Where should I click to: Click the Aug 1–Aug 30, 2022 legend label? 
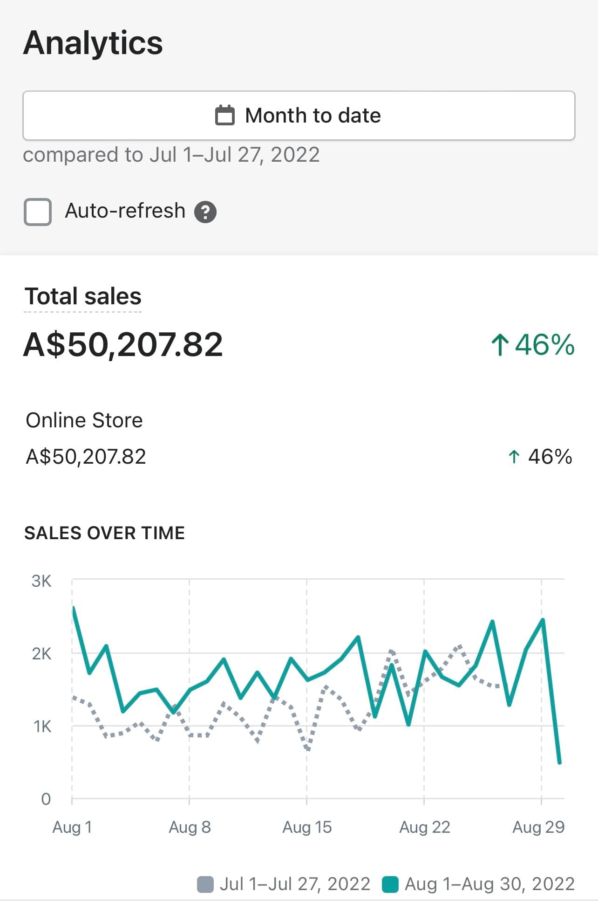pos(489,884)
